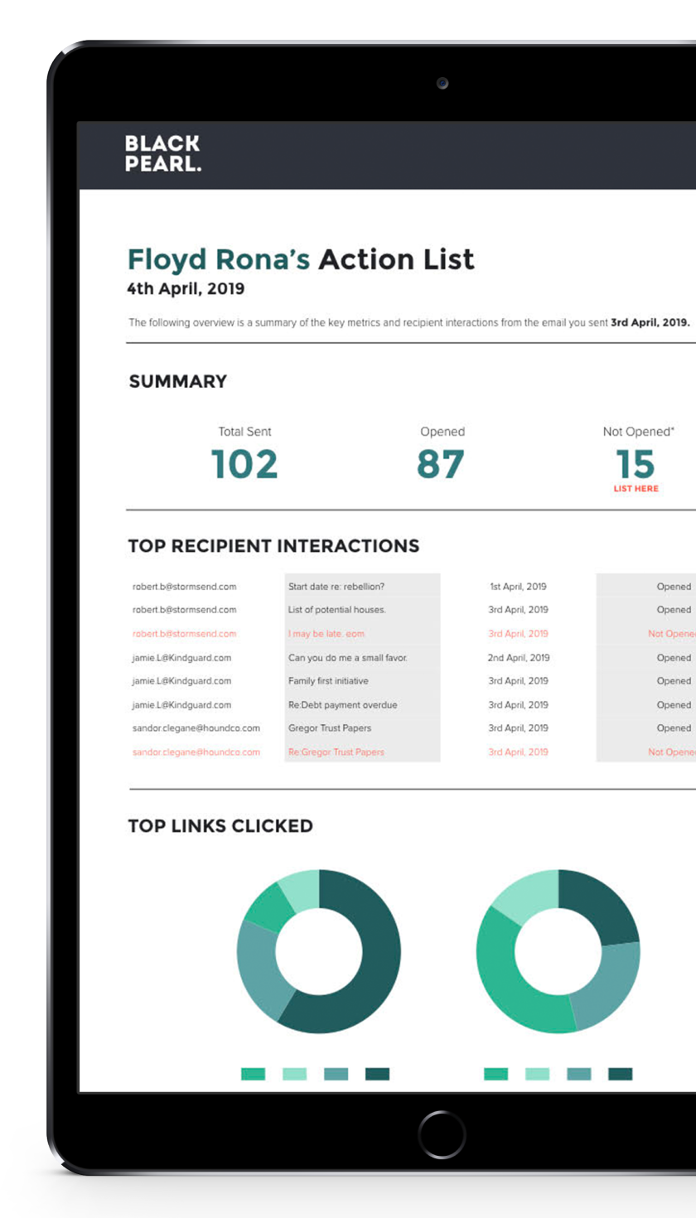Click the grey-blue legend swatch under the first donut chart
This screenshot has width=696, height=1218.
point(336,1074)
